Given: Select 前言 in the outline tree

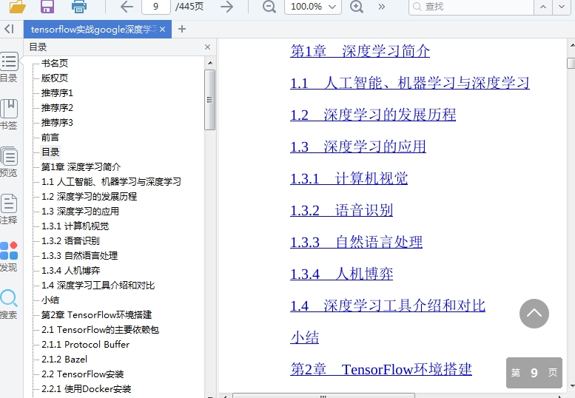Looking at the screenshot, I should coord(50,138).
